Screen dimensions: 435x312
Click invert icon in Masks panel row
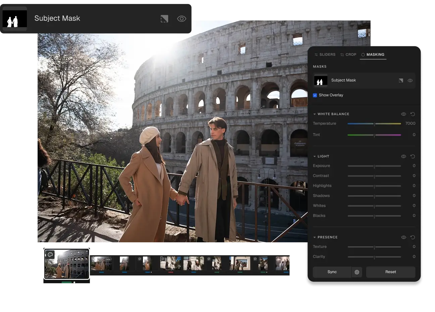tap(401, 81)
